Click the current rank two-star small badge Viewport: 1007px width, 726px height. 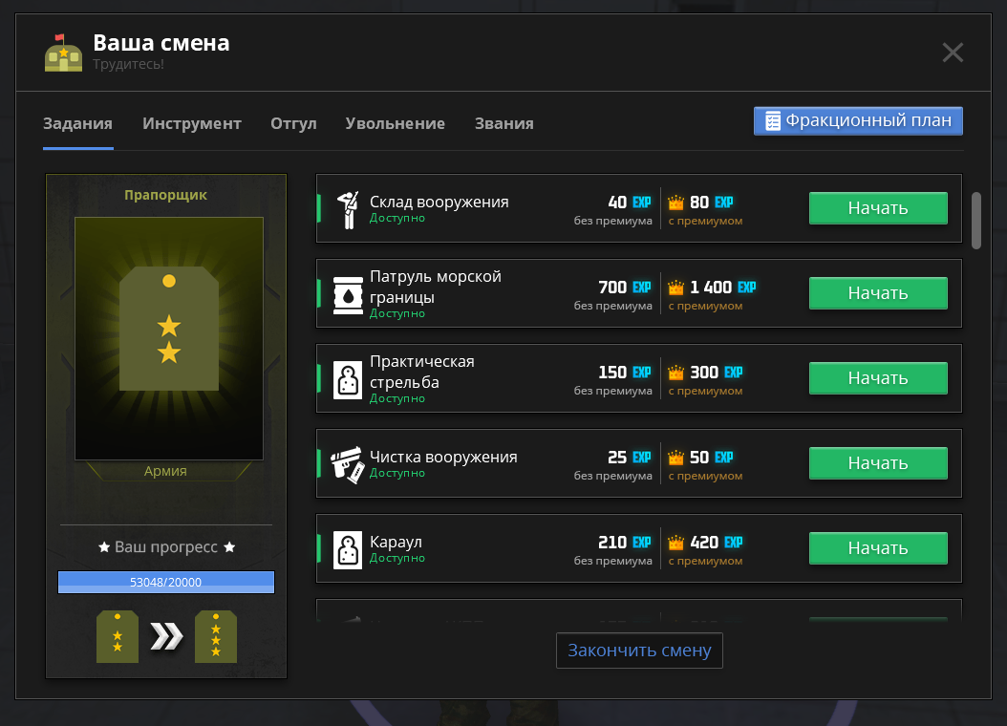(x=118, y=637)
